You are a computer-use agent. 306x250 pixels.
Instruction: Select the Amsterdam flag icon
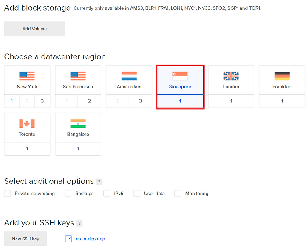(x=129, y=76)
